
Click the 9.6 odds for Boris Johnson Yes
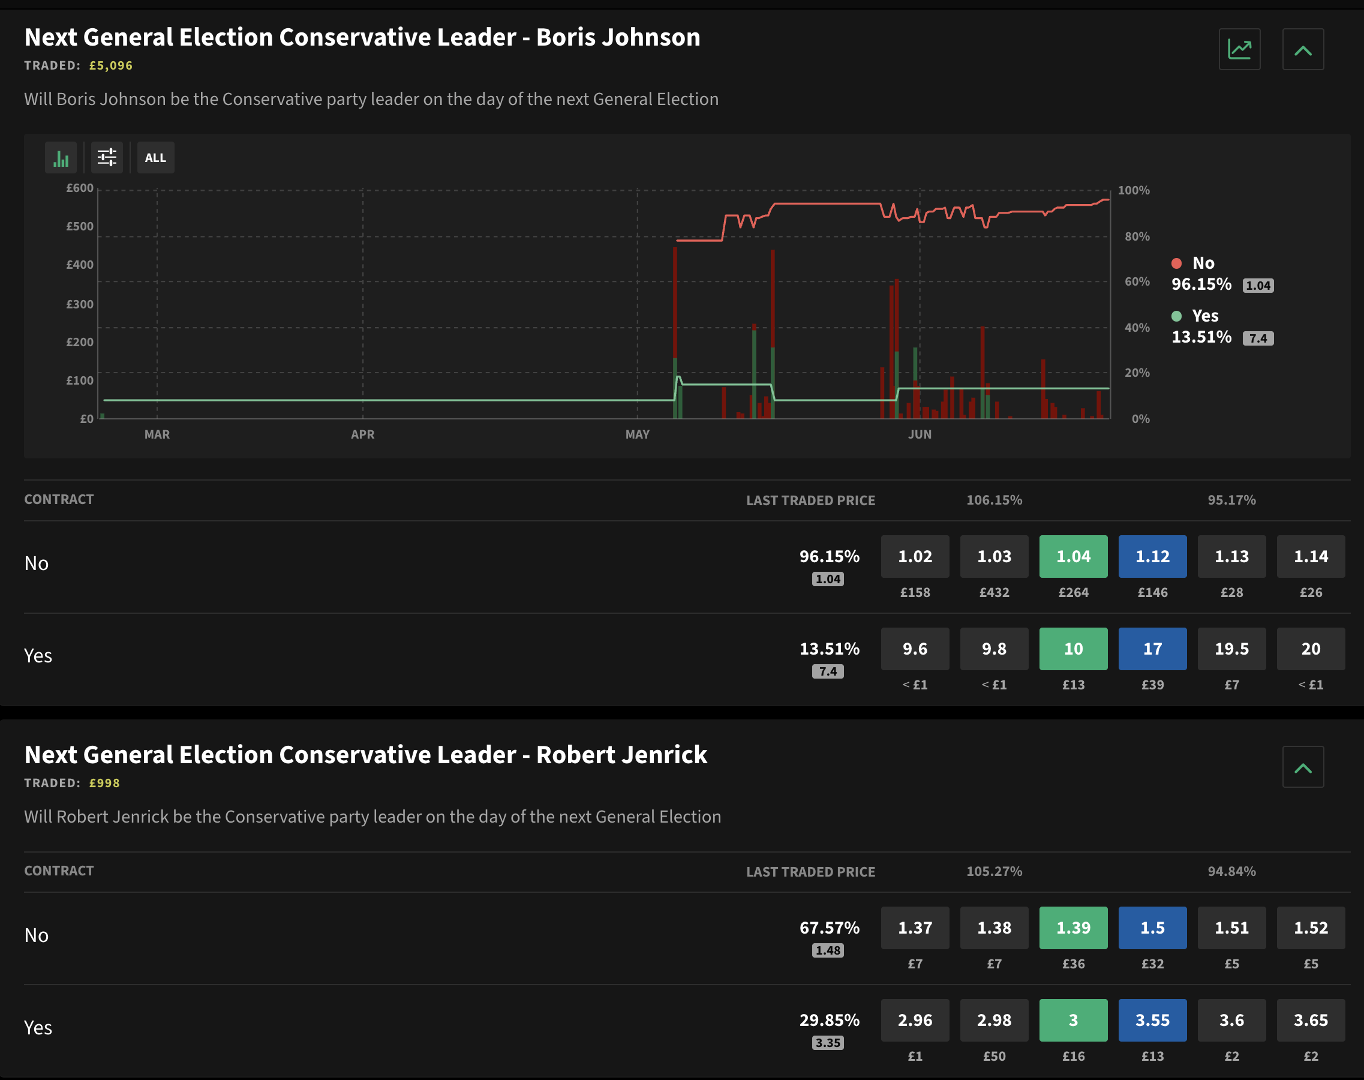click(915, 649)
